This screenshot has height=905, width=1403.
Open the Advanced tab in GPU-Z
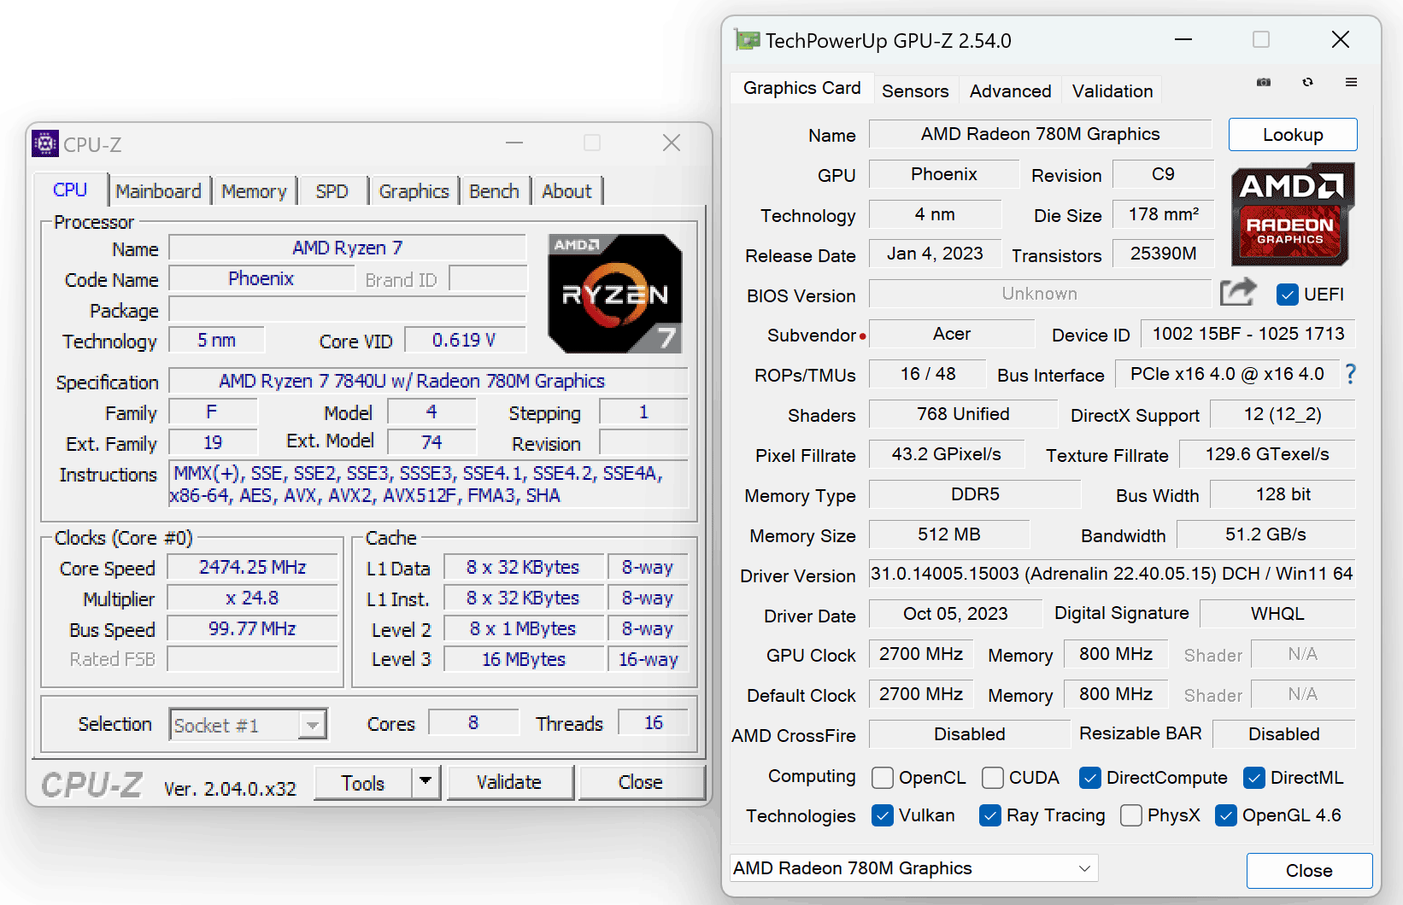1010,90
